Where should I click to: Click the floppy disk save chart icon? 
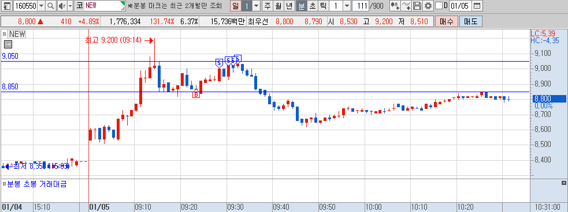[x=417, y=6]
